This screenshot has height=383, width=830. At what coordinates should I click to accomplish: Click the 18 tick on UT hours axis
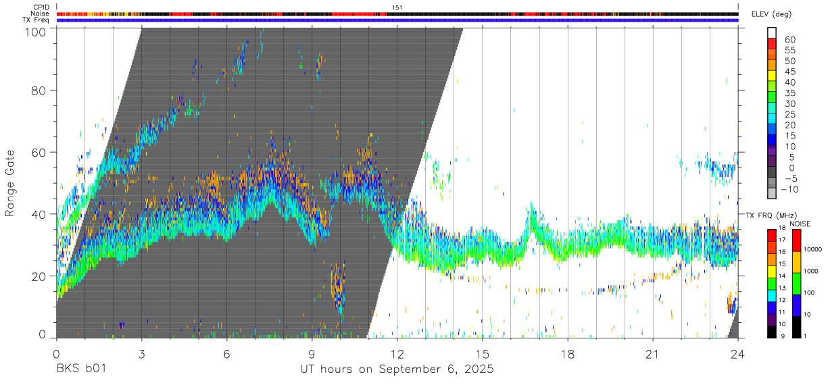[x=568, y=353]
